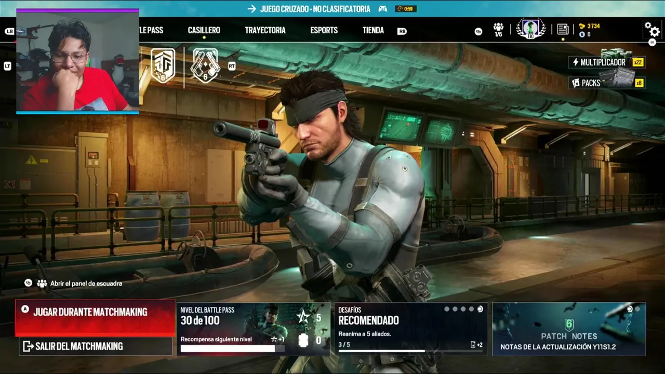Open the Desafíos Recomendado card
This screenshot has width=665, height=374.
[x=411, y=329]
